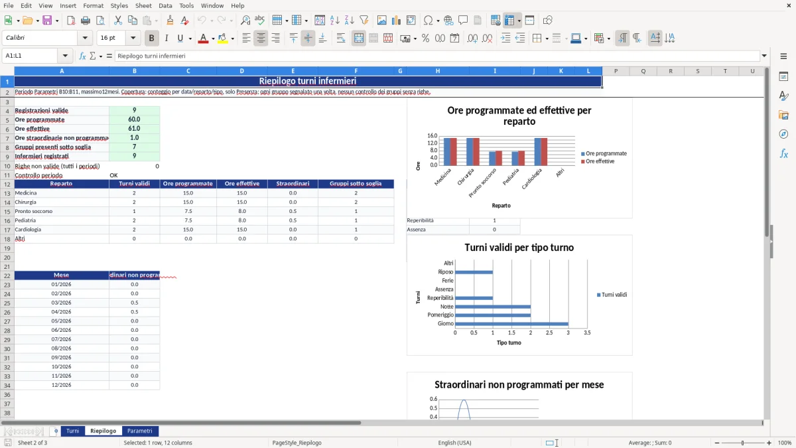
Task: Open the Format menu
Action: (x=93, y=5)
